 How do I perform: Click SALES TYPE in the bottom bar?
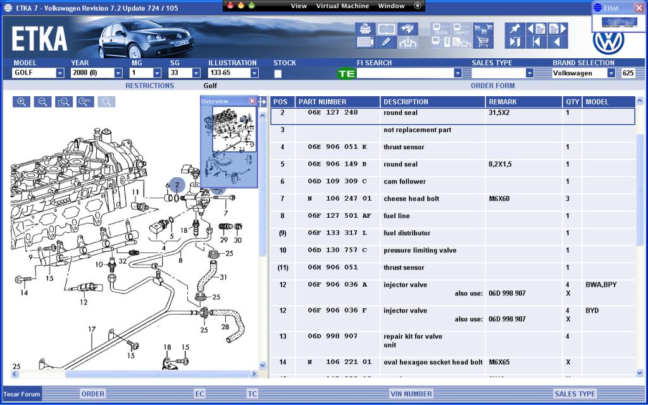(575, 394)
